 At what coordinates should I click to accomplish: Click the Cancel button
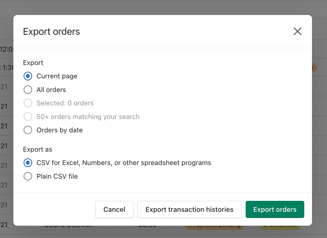click(x=114, y=209)
